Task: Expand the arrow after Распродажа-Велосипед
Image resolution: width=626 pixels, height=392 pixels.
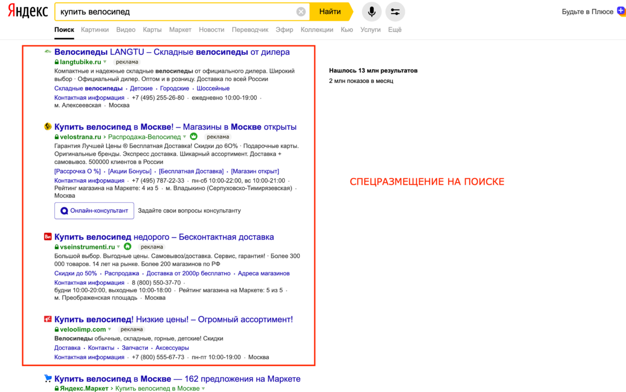Action: (184, 137)
